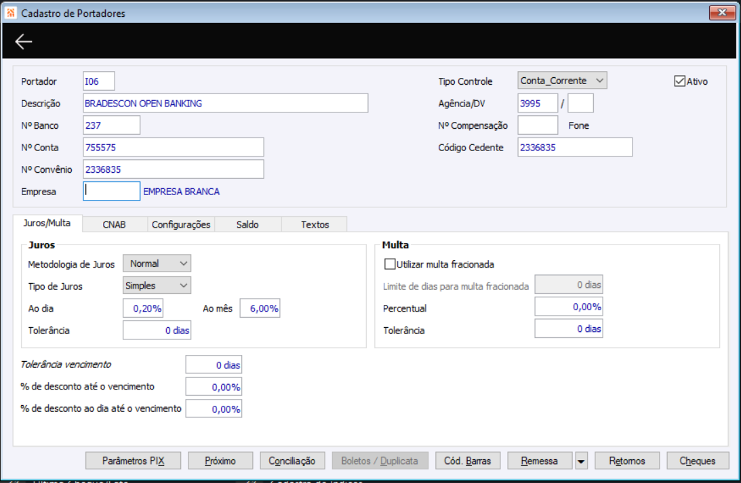Image resolution: width=741 pixels, height=483 pixels.
Task: Open Retornos
Action: tap(627, 461)
